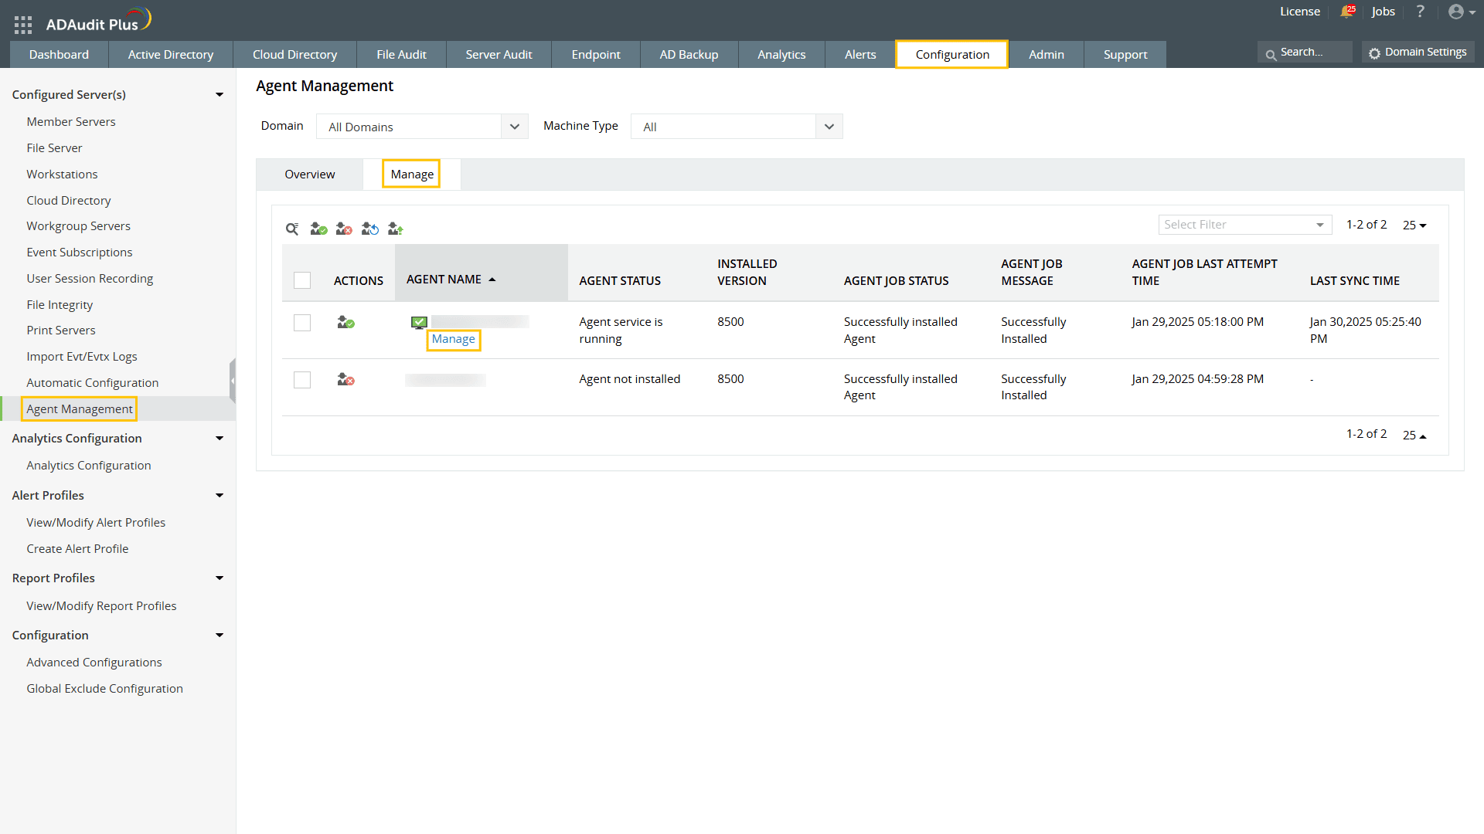Check the first agent row checkbox

[x=301, y=322]
